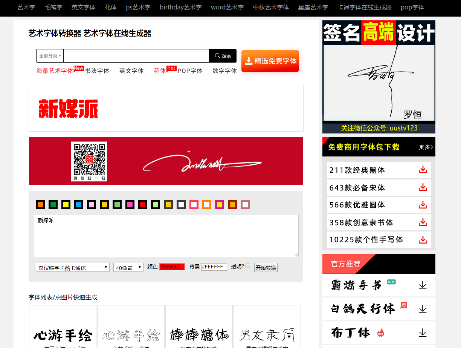Open the 40像素 size dropdown
This screenshot has height=348, width=461.
point(128,268)
